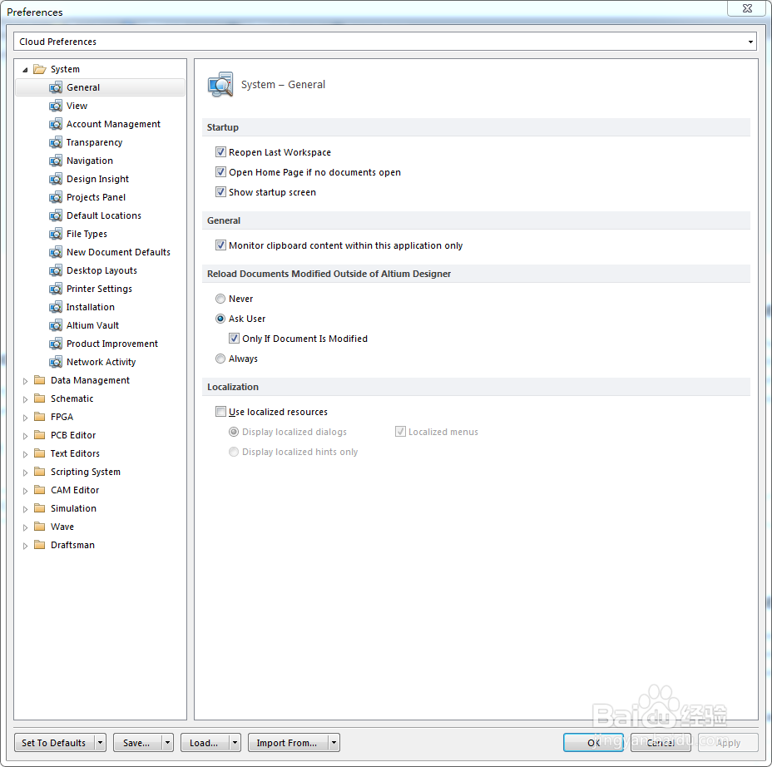Open the Import From dropdown arrow
The height and width of the screenshot is (767, 772).
334,742
